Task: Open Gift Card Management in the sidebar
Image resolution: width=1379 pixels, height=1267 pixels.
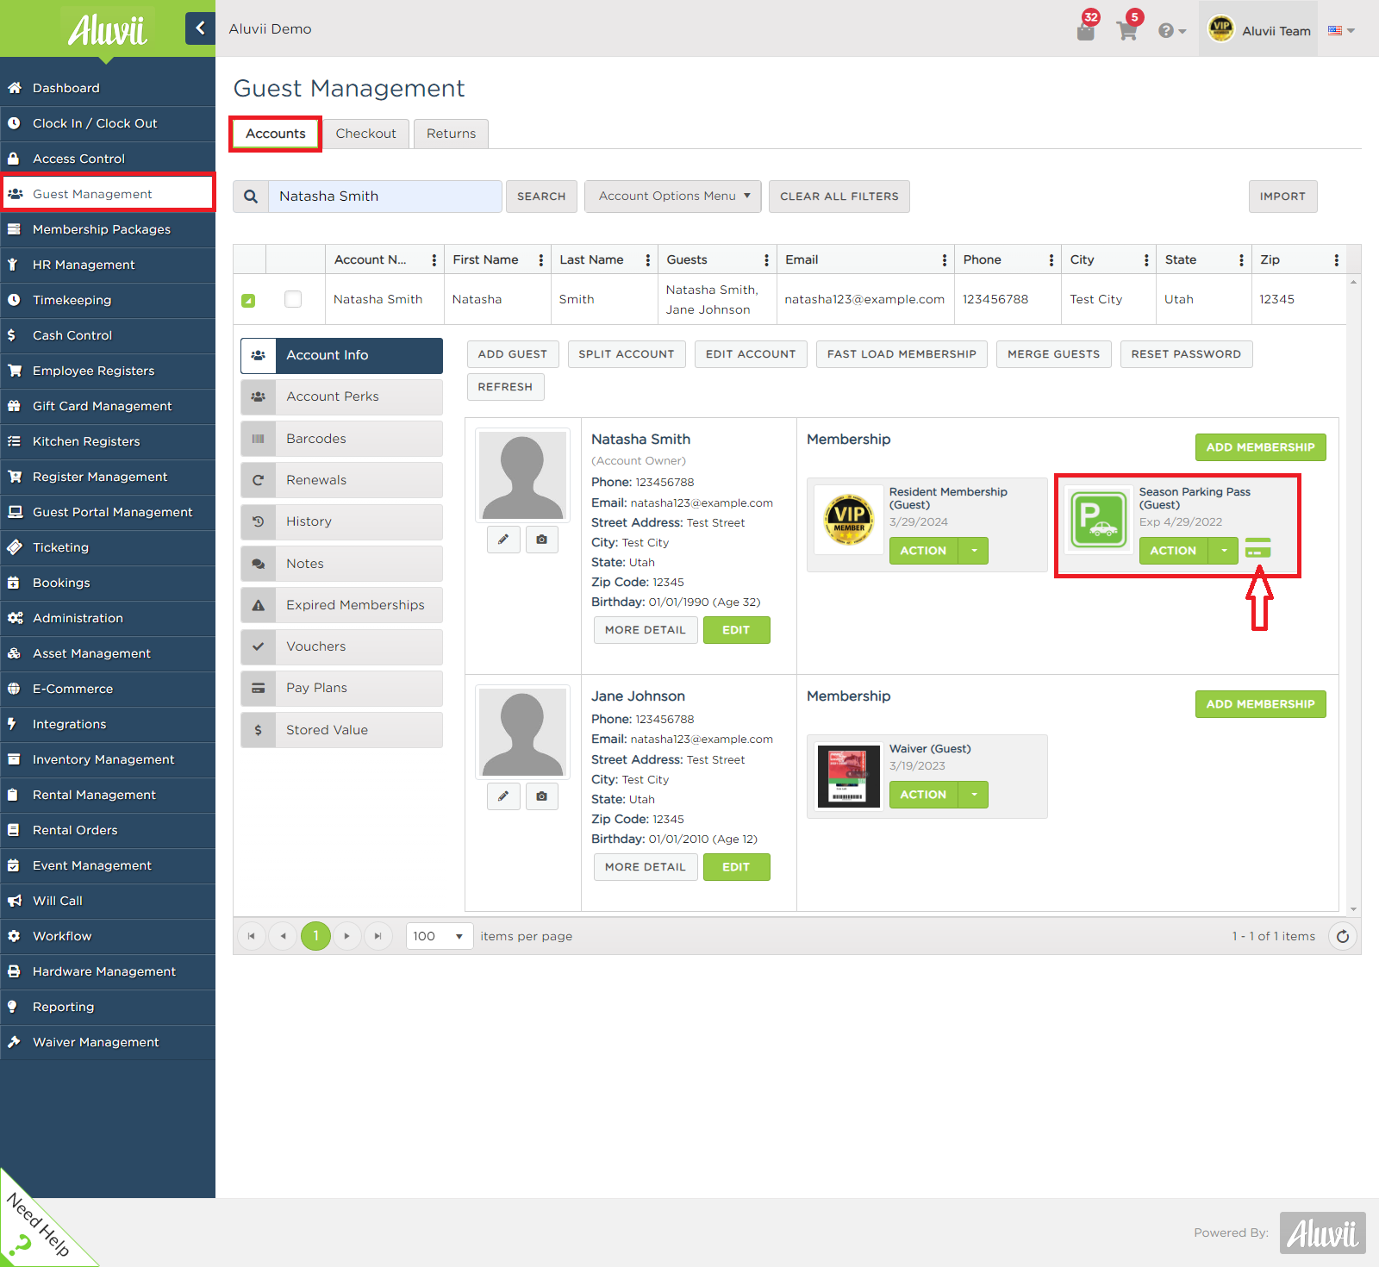Action: point(108,406)
